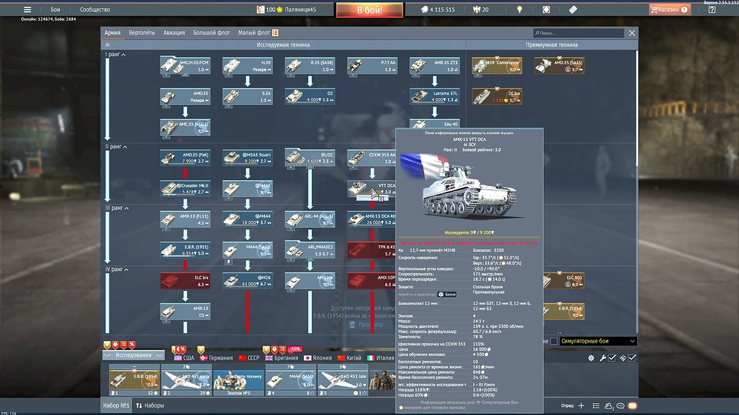Screen dimensions: 739x415
Task: Choose the СССР nation
Action: tap(249, 358)
